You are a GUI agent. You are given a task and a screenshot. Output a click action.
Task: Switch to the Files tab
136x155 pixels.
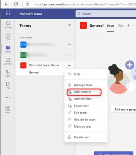[x=120, y=26]
